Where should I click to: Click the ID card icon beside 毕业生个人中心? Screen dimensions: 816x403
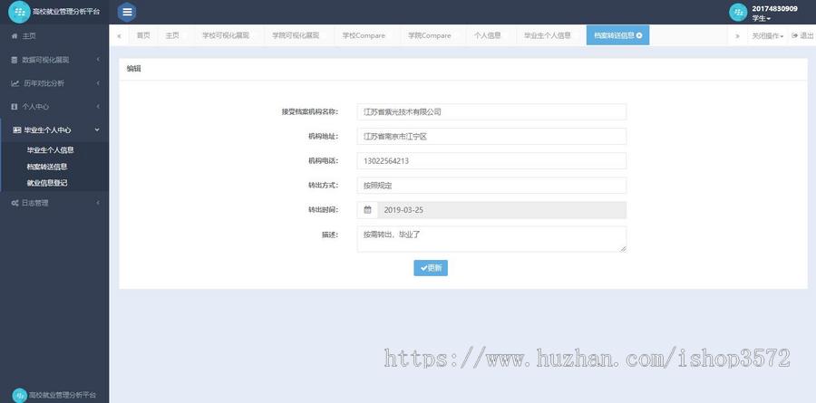16,130
